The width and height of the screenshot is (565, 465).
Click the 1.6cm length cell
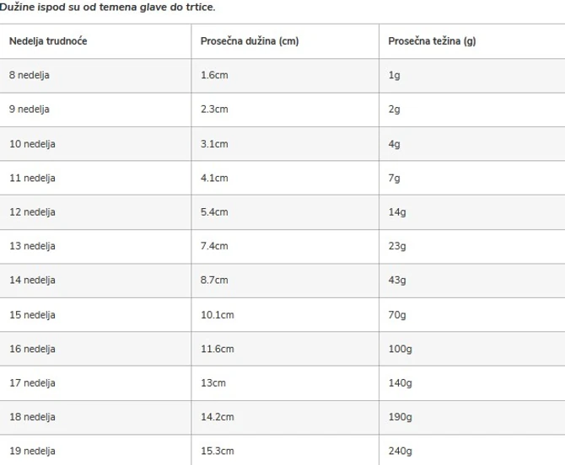pyautogui.click(x=214, y=75)
